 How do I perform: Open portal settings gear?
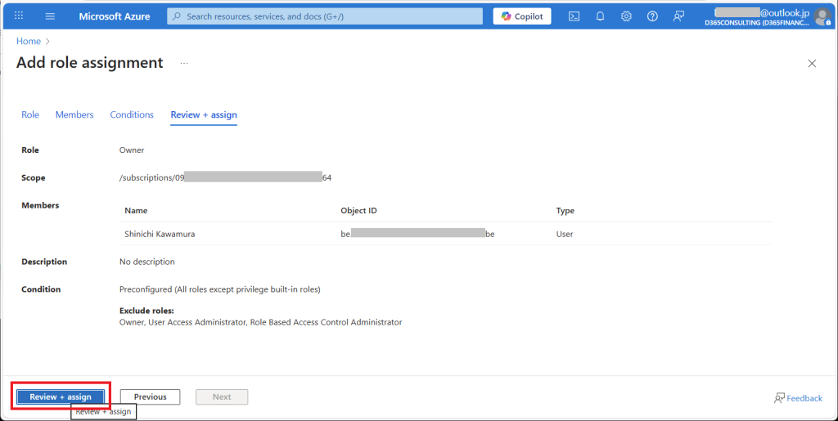(x=626, y=16)
